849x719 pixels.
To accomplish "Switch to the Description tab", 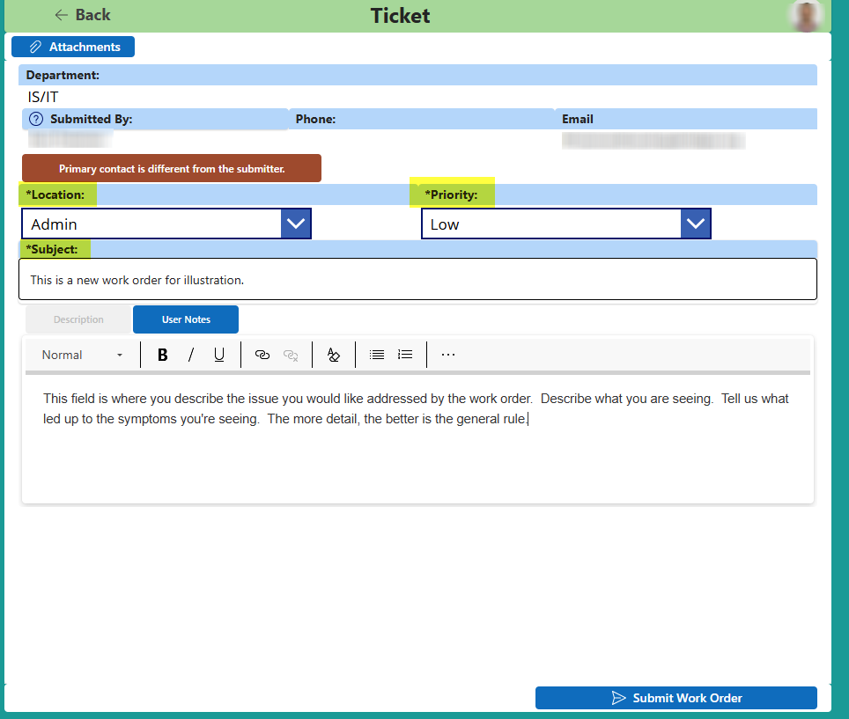I will click(78, 319).
